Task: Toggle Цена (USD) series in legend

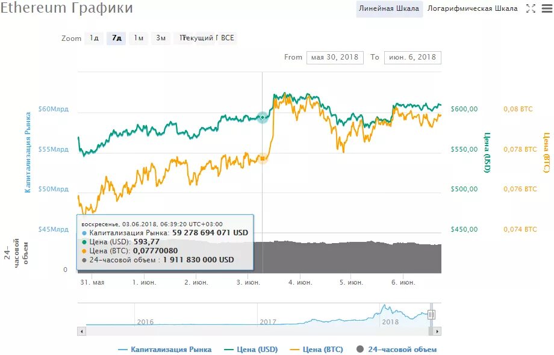Action: (251, 350)
